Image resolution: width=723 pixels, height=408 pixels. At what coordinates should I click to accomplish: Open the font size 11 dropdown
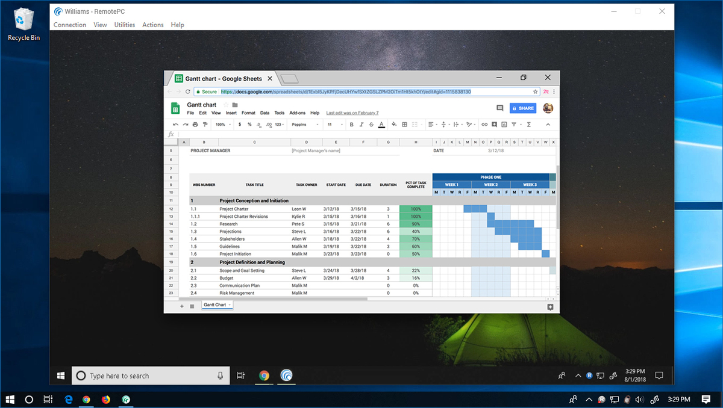tap(333, 125)
